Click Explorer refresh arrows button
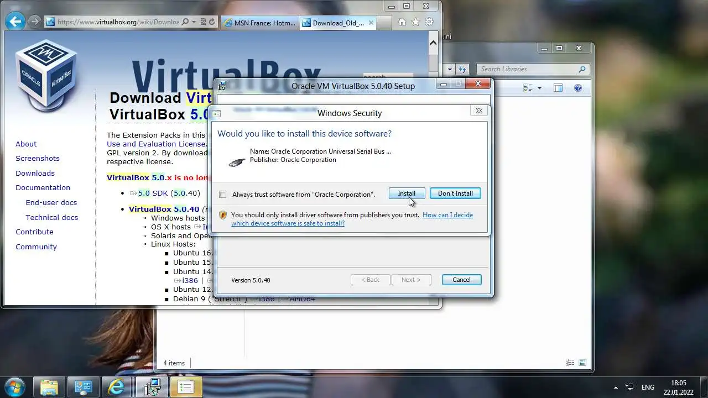 tap(462, 69)
